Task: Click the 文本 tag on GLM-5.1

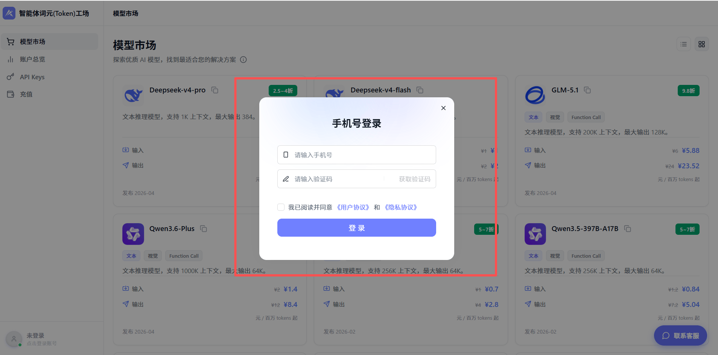Action: (533, 117)
